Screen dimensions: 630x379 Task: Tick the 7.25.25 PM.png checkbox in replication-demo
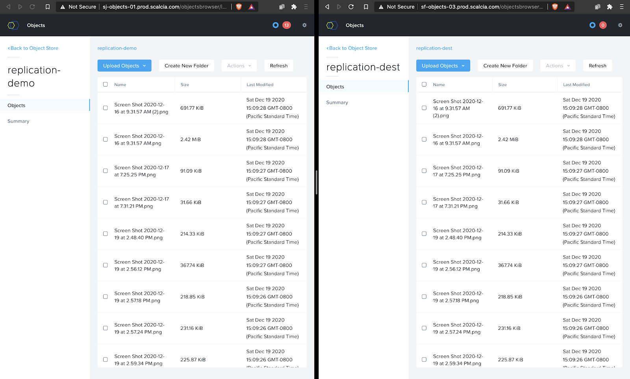click(105, 171)
